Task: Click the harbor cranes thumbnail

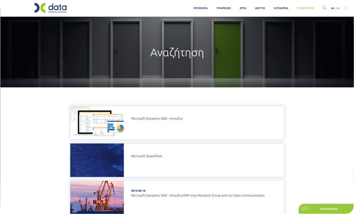Action: click(97, 197)
